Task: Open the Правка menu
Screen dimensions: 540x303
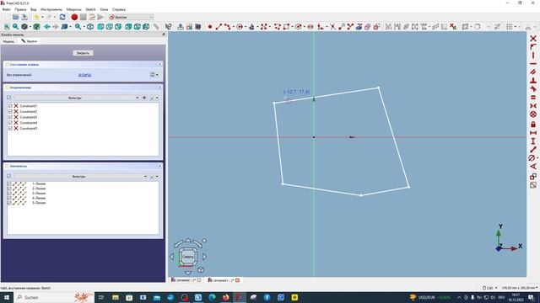Action: [x=20, y=9]
